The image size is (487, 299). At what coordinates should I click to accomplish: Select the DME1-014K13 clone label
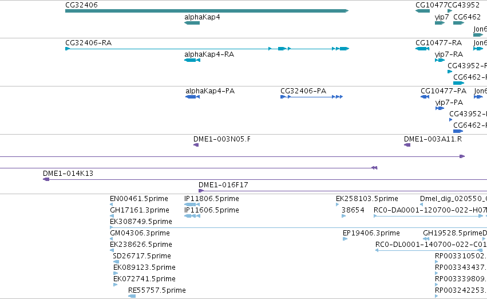[68, 174]
